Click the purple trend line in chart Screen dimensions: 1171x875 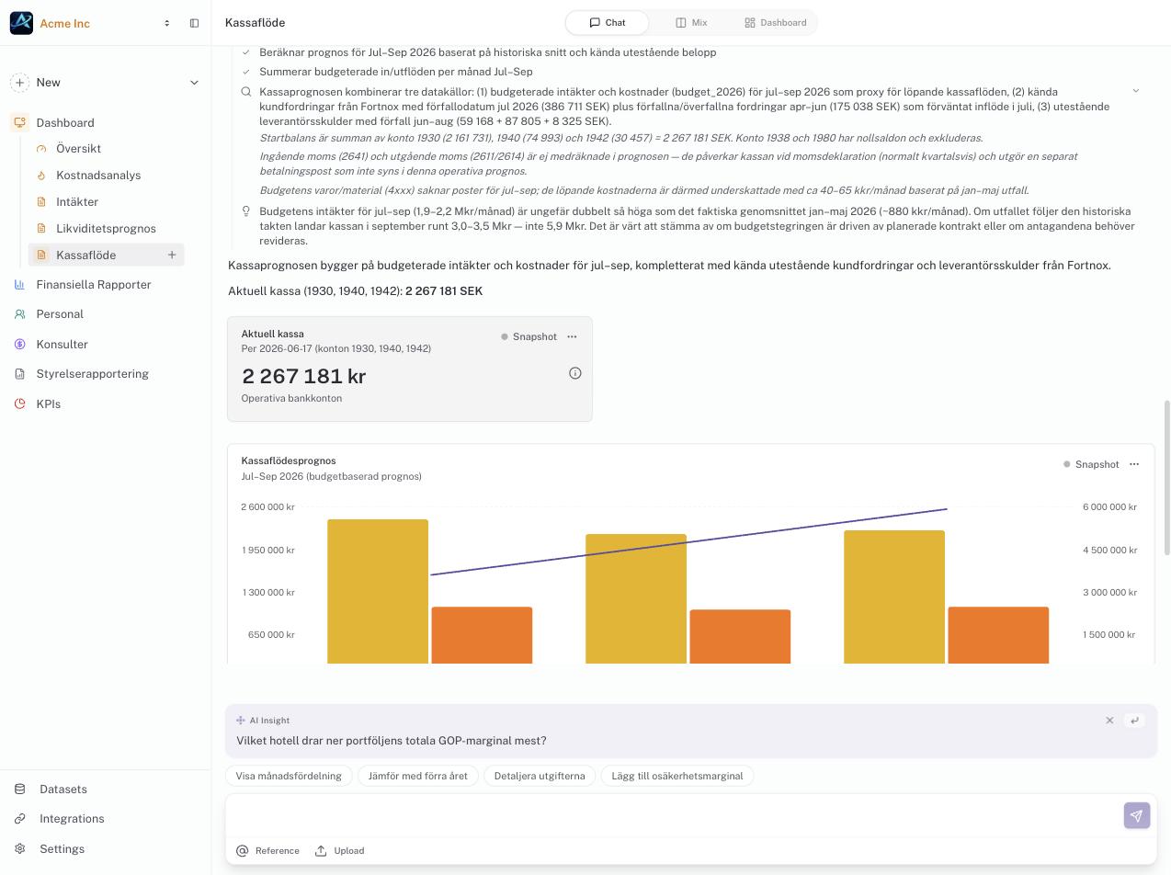pyautogui.click(x=689, y=542)
